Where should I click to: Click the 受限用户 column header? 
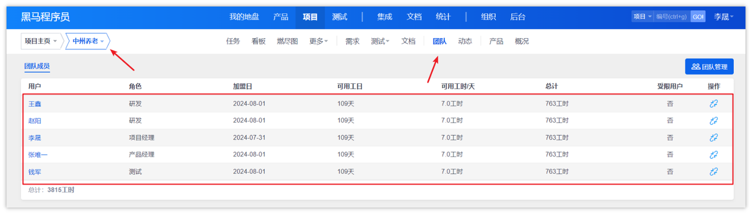[670, 86]
